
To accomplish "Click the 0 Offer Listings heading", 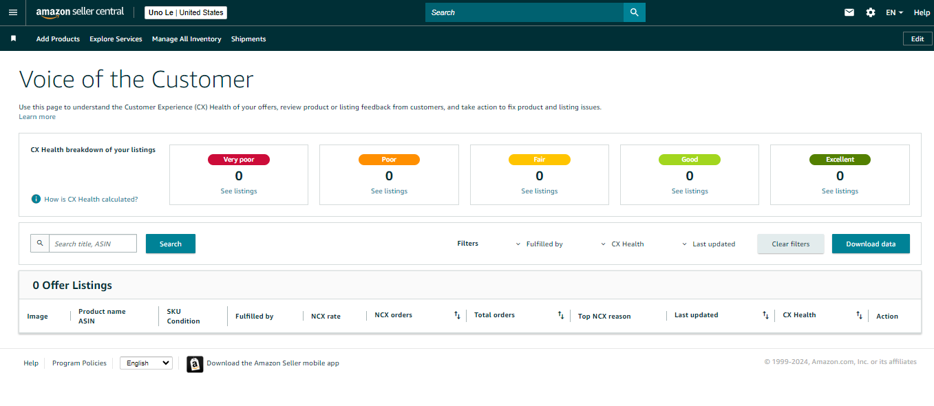I will [72, 285].
